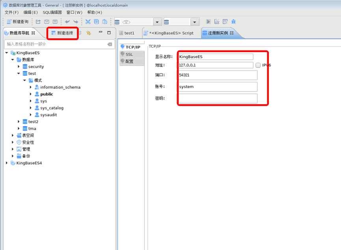341x250 pixels.
Task: Select the SSL settings tab
Action: 132,54
